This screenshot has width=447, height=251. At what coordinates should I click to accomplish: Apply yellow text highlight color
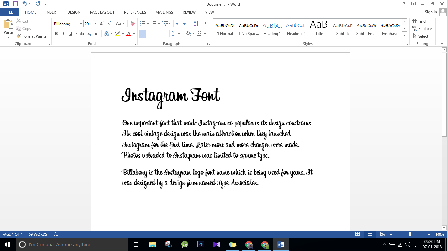point(117,34)
